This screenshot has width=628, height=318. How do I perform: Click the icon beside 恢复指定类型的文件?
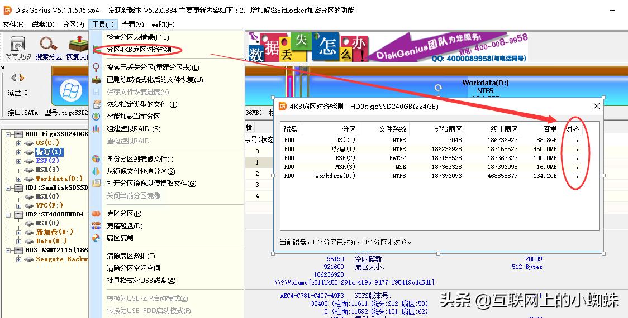[96, 104]
